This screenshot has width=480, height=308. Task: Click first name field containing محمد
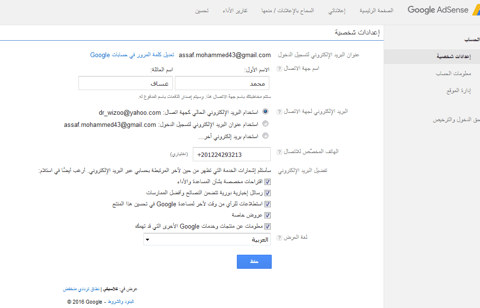[x=222, y=83]
